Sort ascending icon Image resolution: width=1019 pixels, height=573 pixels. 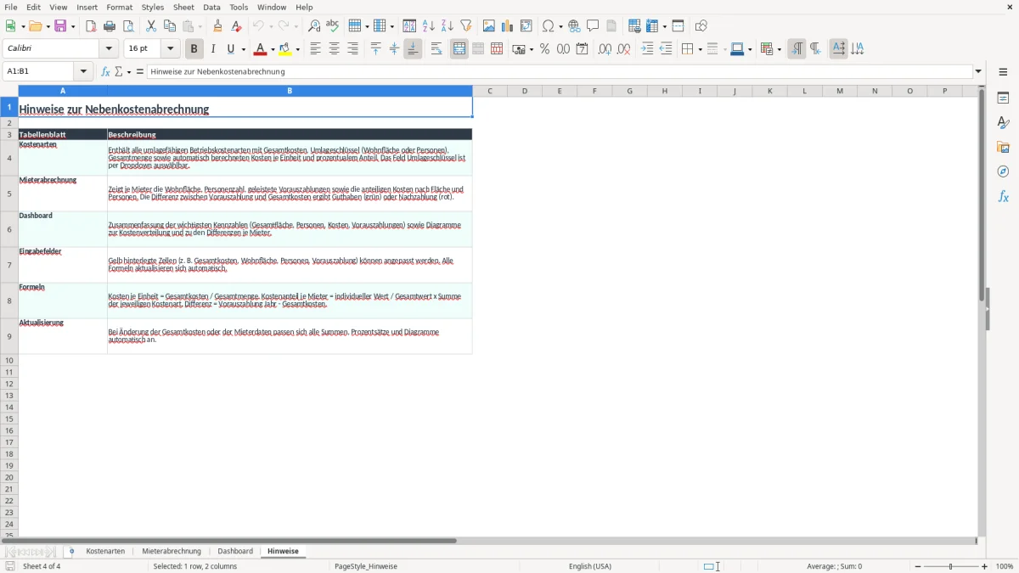[x=429, y=26]
